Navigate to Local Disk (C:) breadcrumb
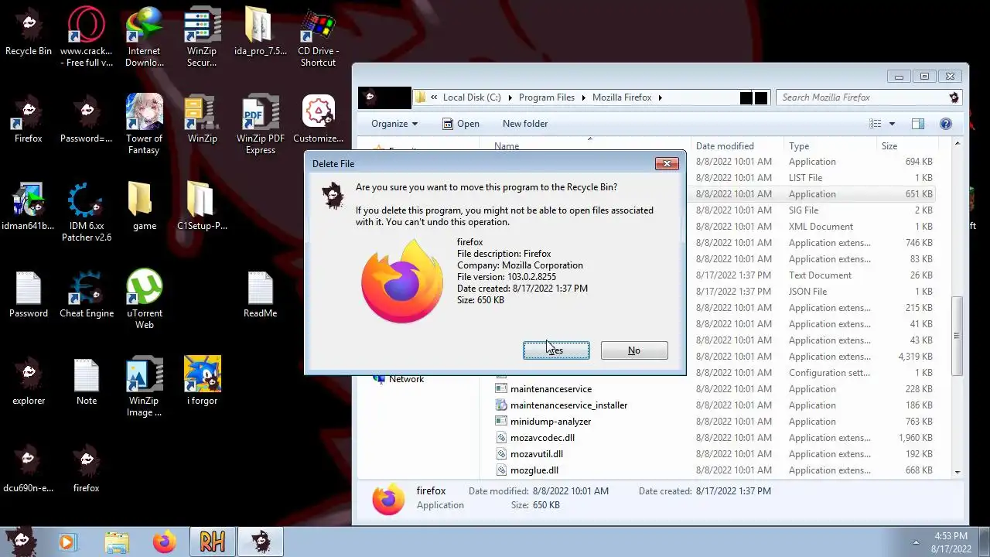Viewport: 990px width, 557px height. pos(472,97)
